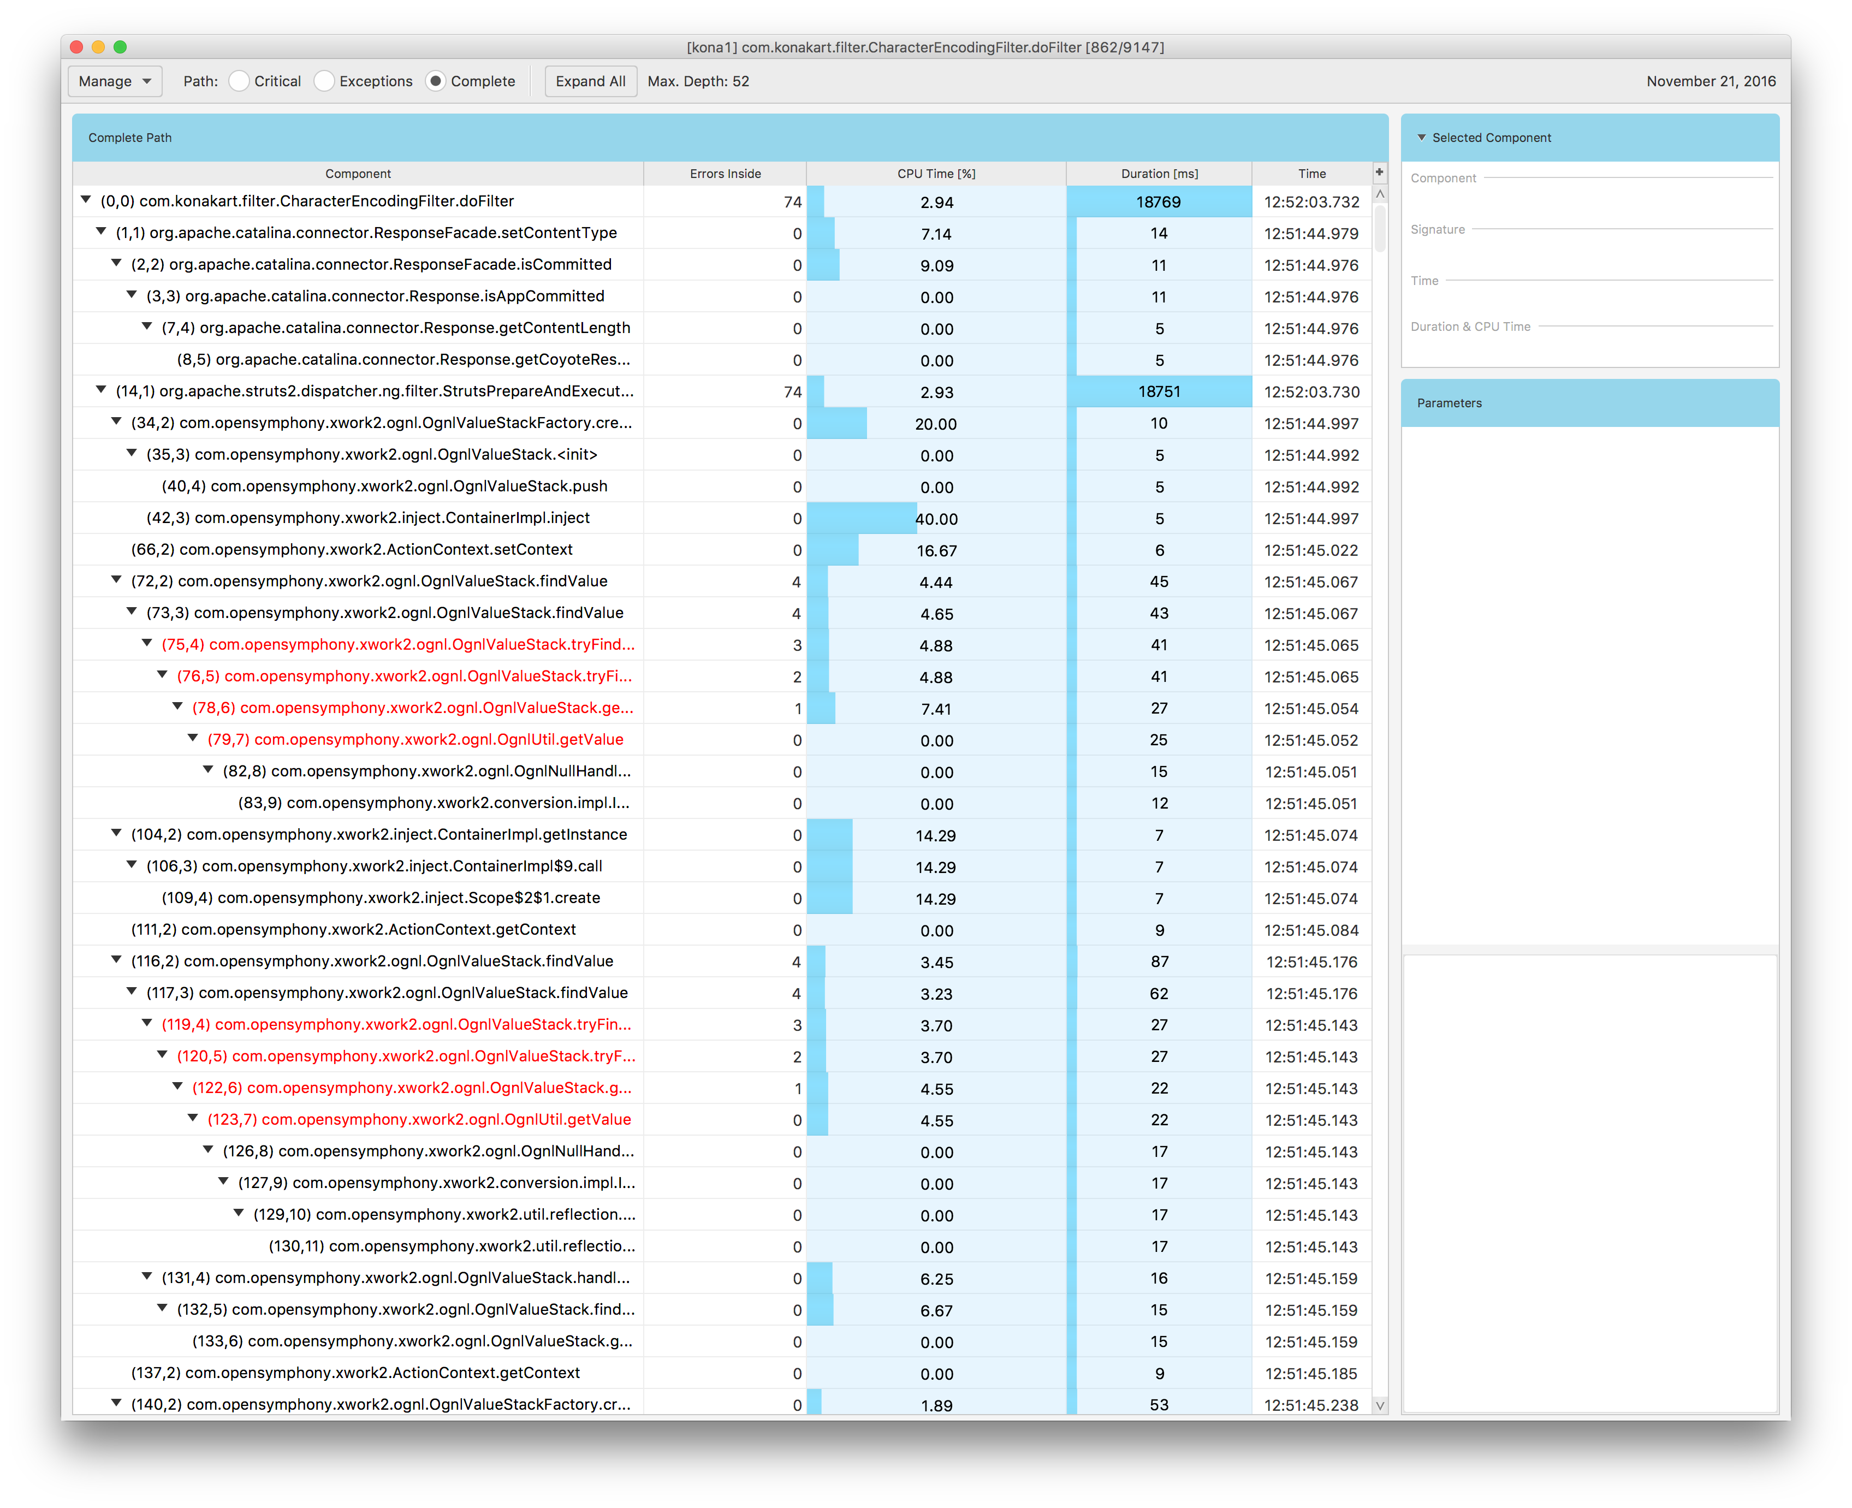
Task: Click the Complete Path tab header
Action: [132, 139]
